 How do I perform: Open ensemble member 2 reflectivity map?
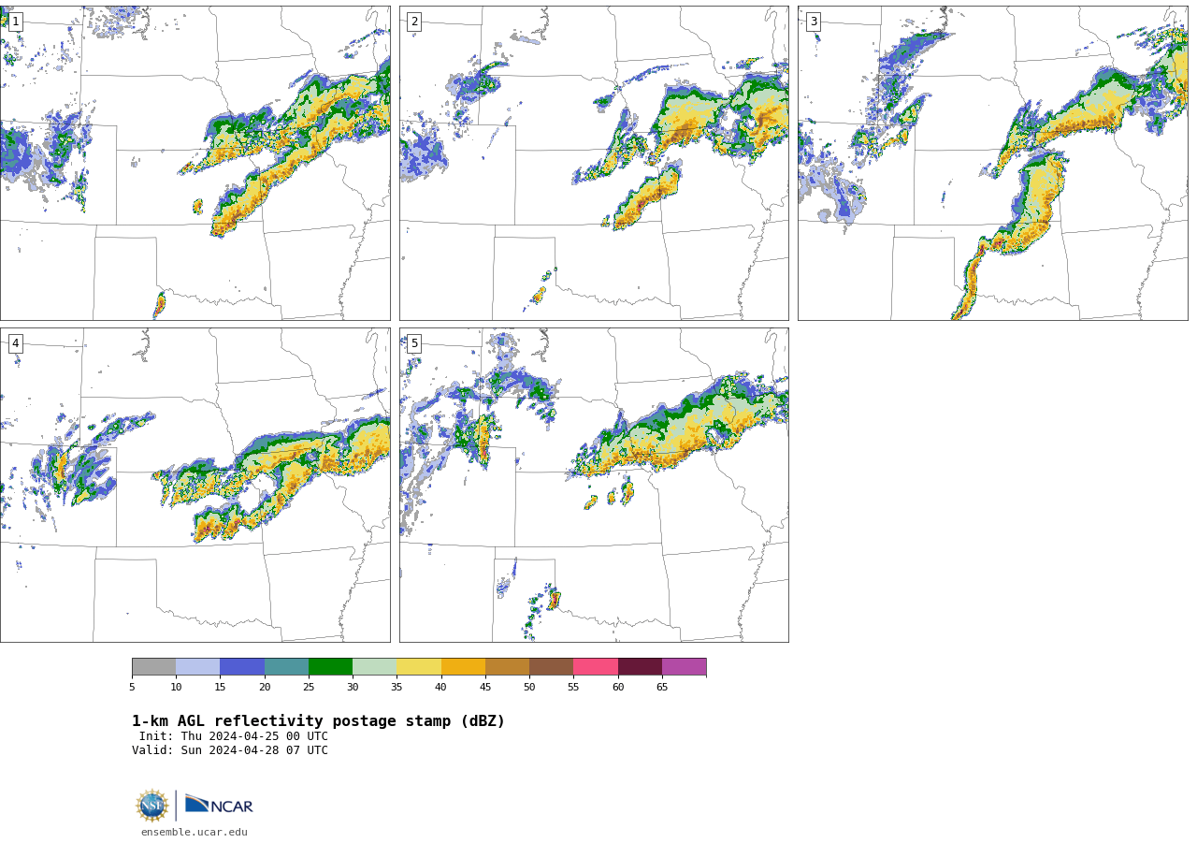click(x=594, y=163)
